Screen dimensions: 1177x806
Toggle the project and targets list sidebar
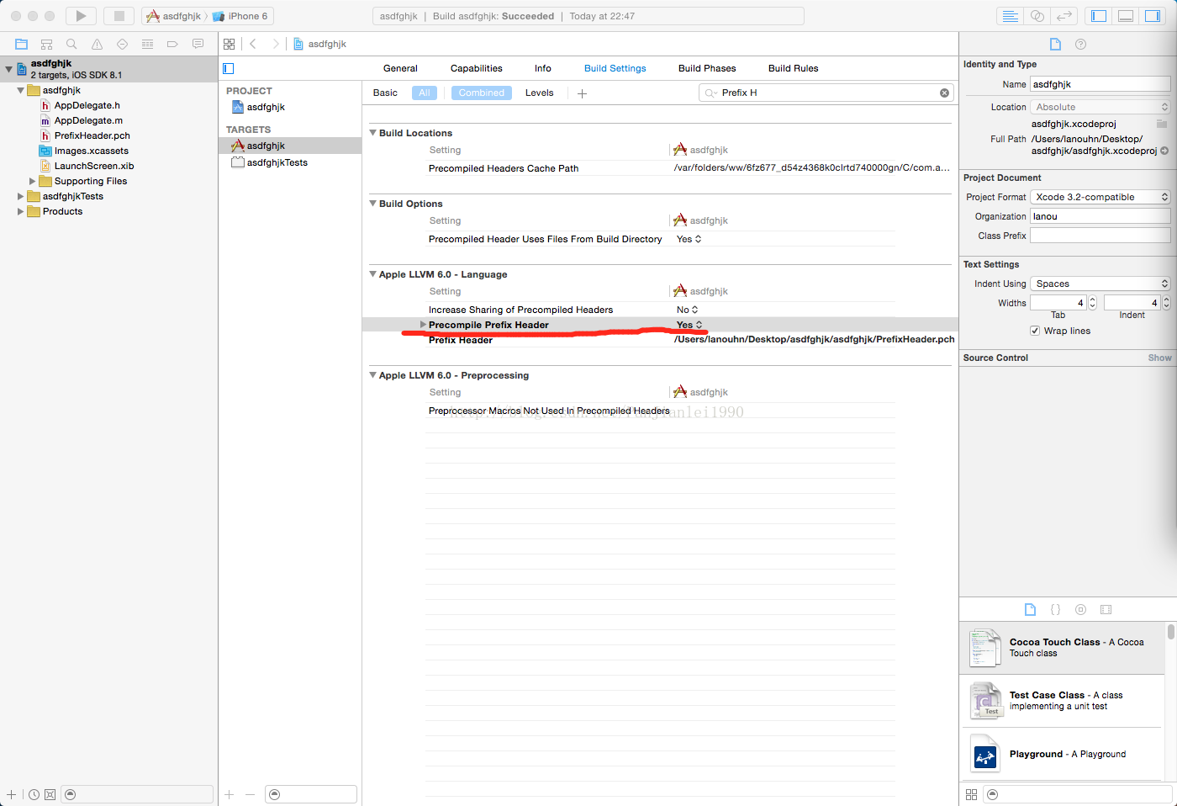pos(229,68)
